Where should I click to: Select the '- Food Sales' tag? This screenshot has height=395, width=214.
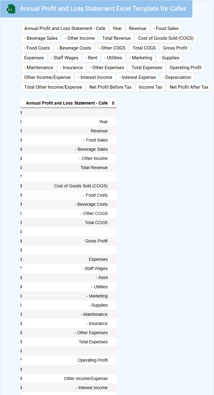pyautogui.click(x=166, y=28)
